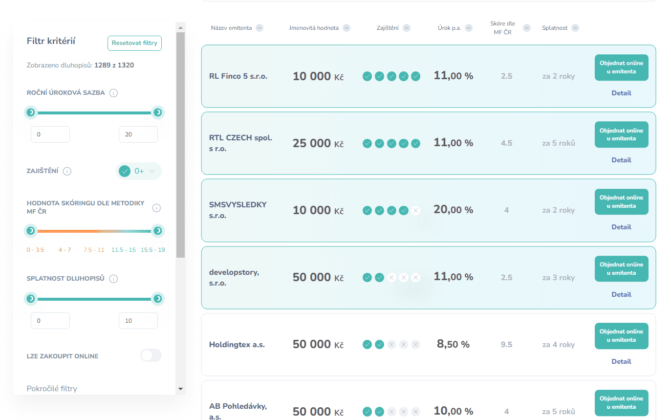The height and width of the screenshot is (420, 671).
Task: Sort by Název emitenta column arrow
Action: (260, 28)
